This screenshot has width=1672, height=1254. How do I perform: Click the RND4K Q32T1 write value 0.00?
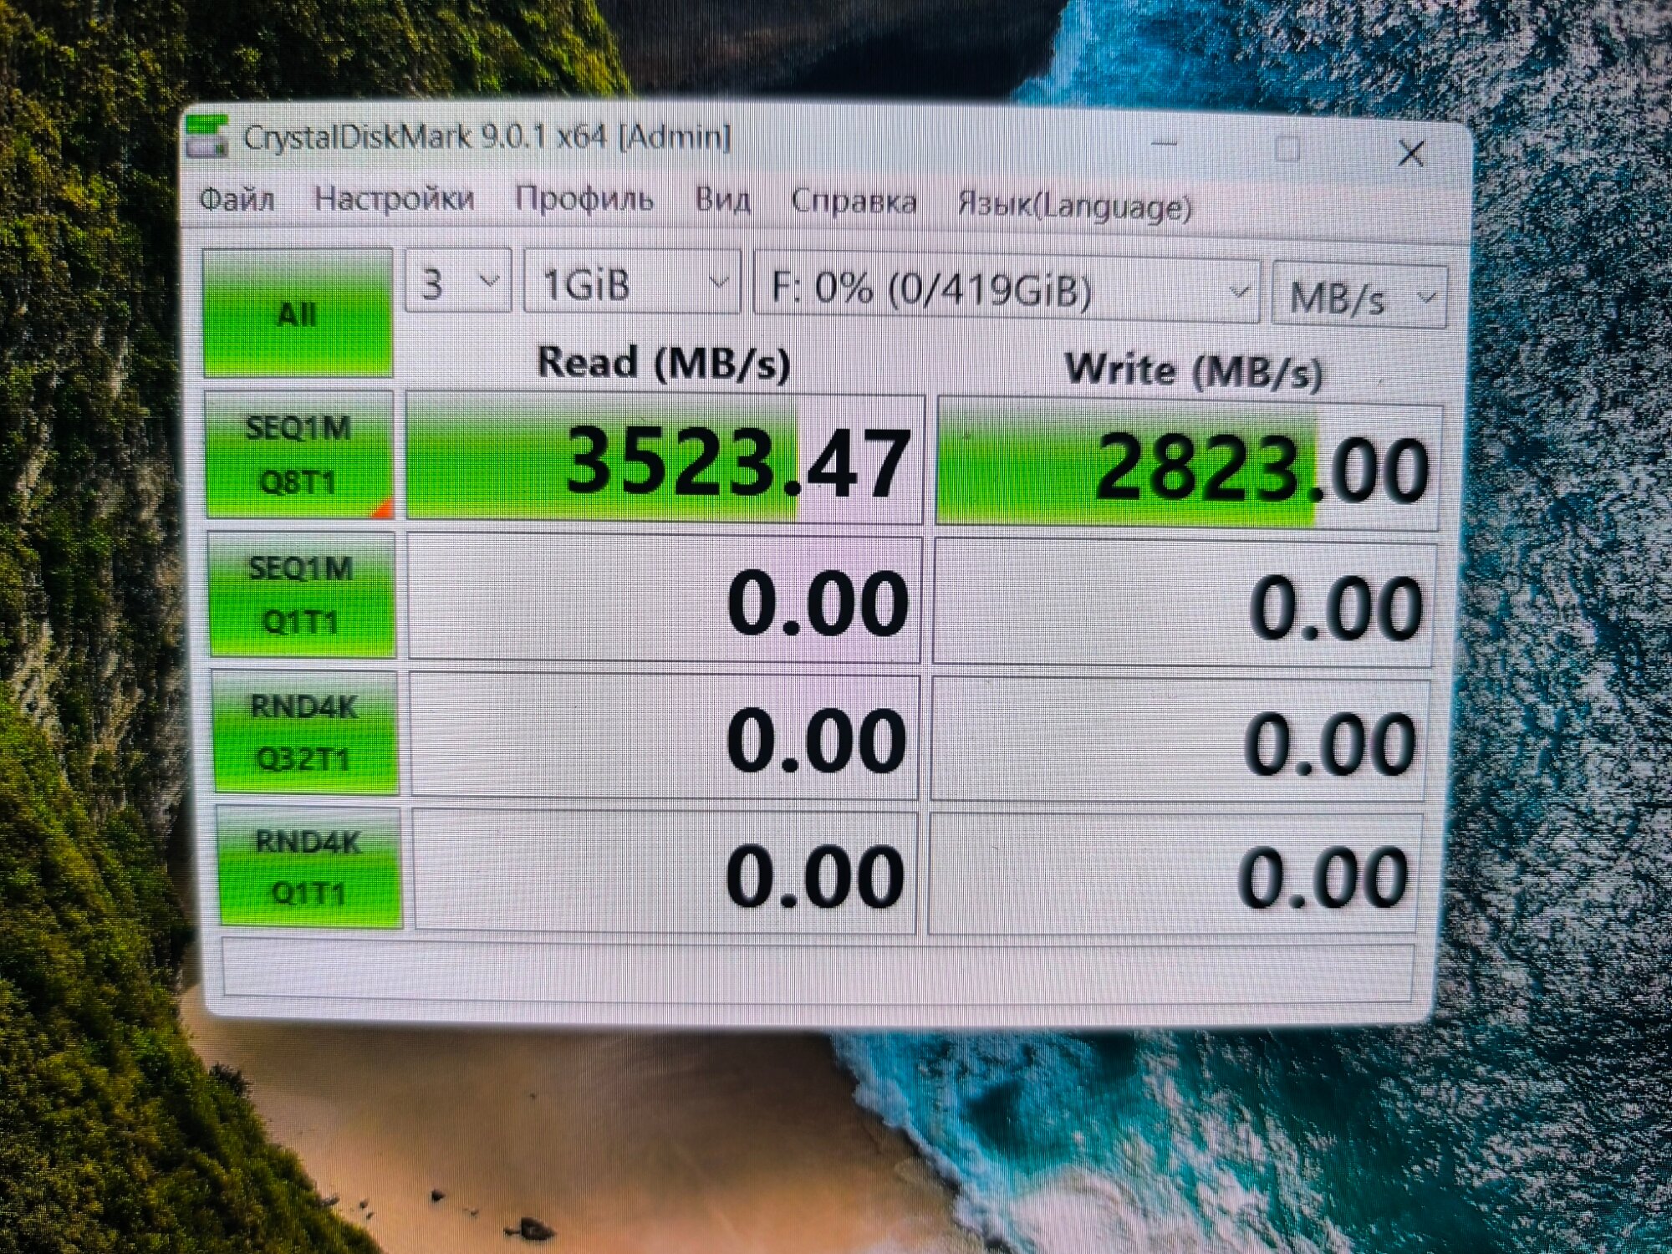1180,741
